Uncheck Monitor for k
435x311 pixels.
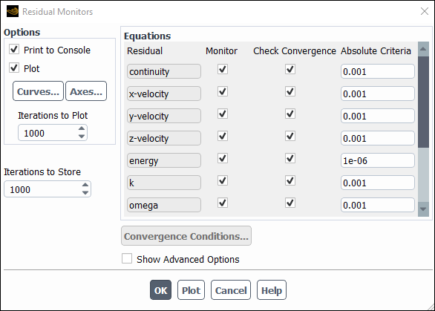[x=223, y=180]
